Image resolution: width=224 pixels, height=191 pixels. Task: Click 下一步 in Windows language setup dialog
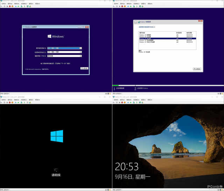click(x=84, y=68)
